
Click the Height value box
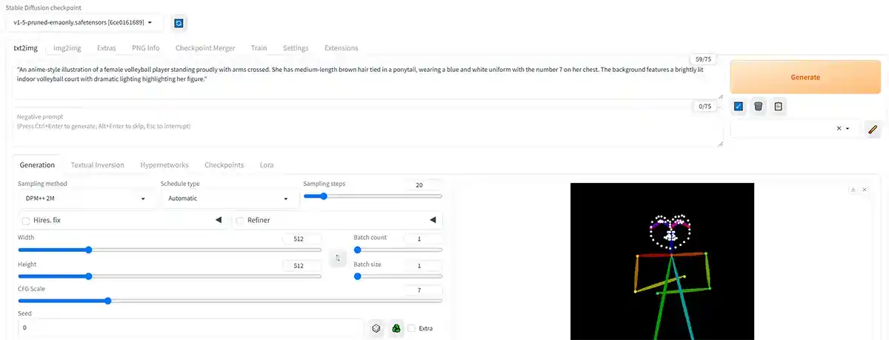[302, 265]
